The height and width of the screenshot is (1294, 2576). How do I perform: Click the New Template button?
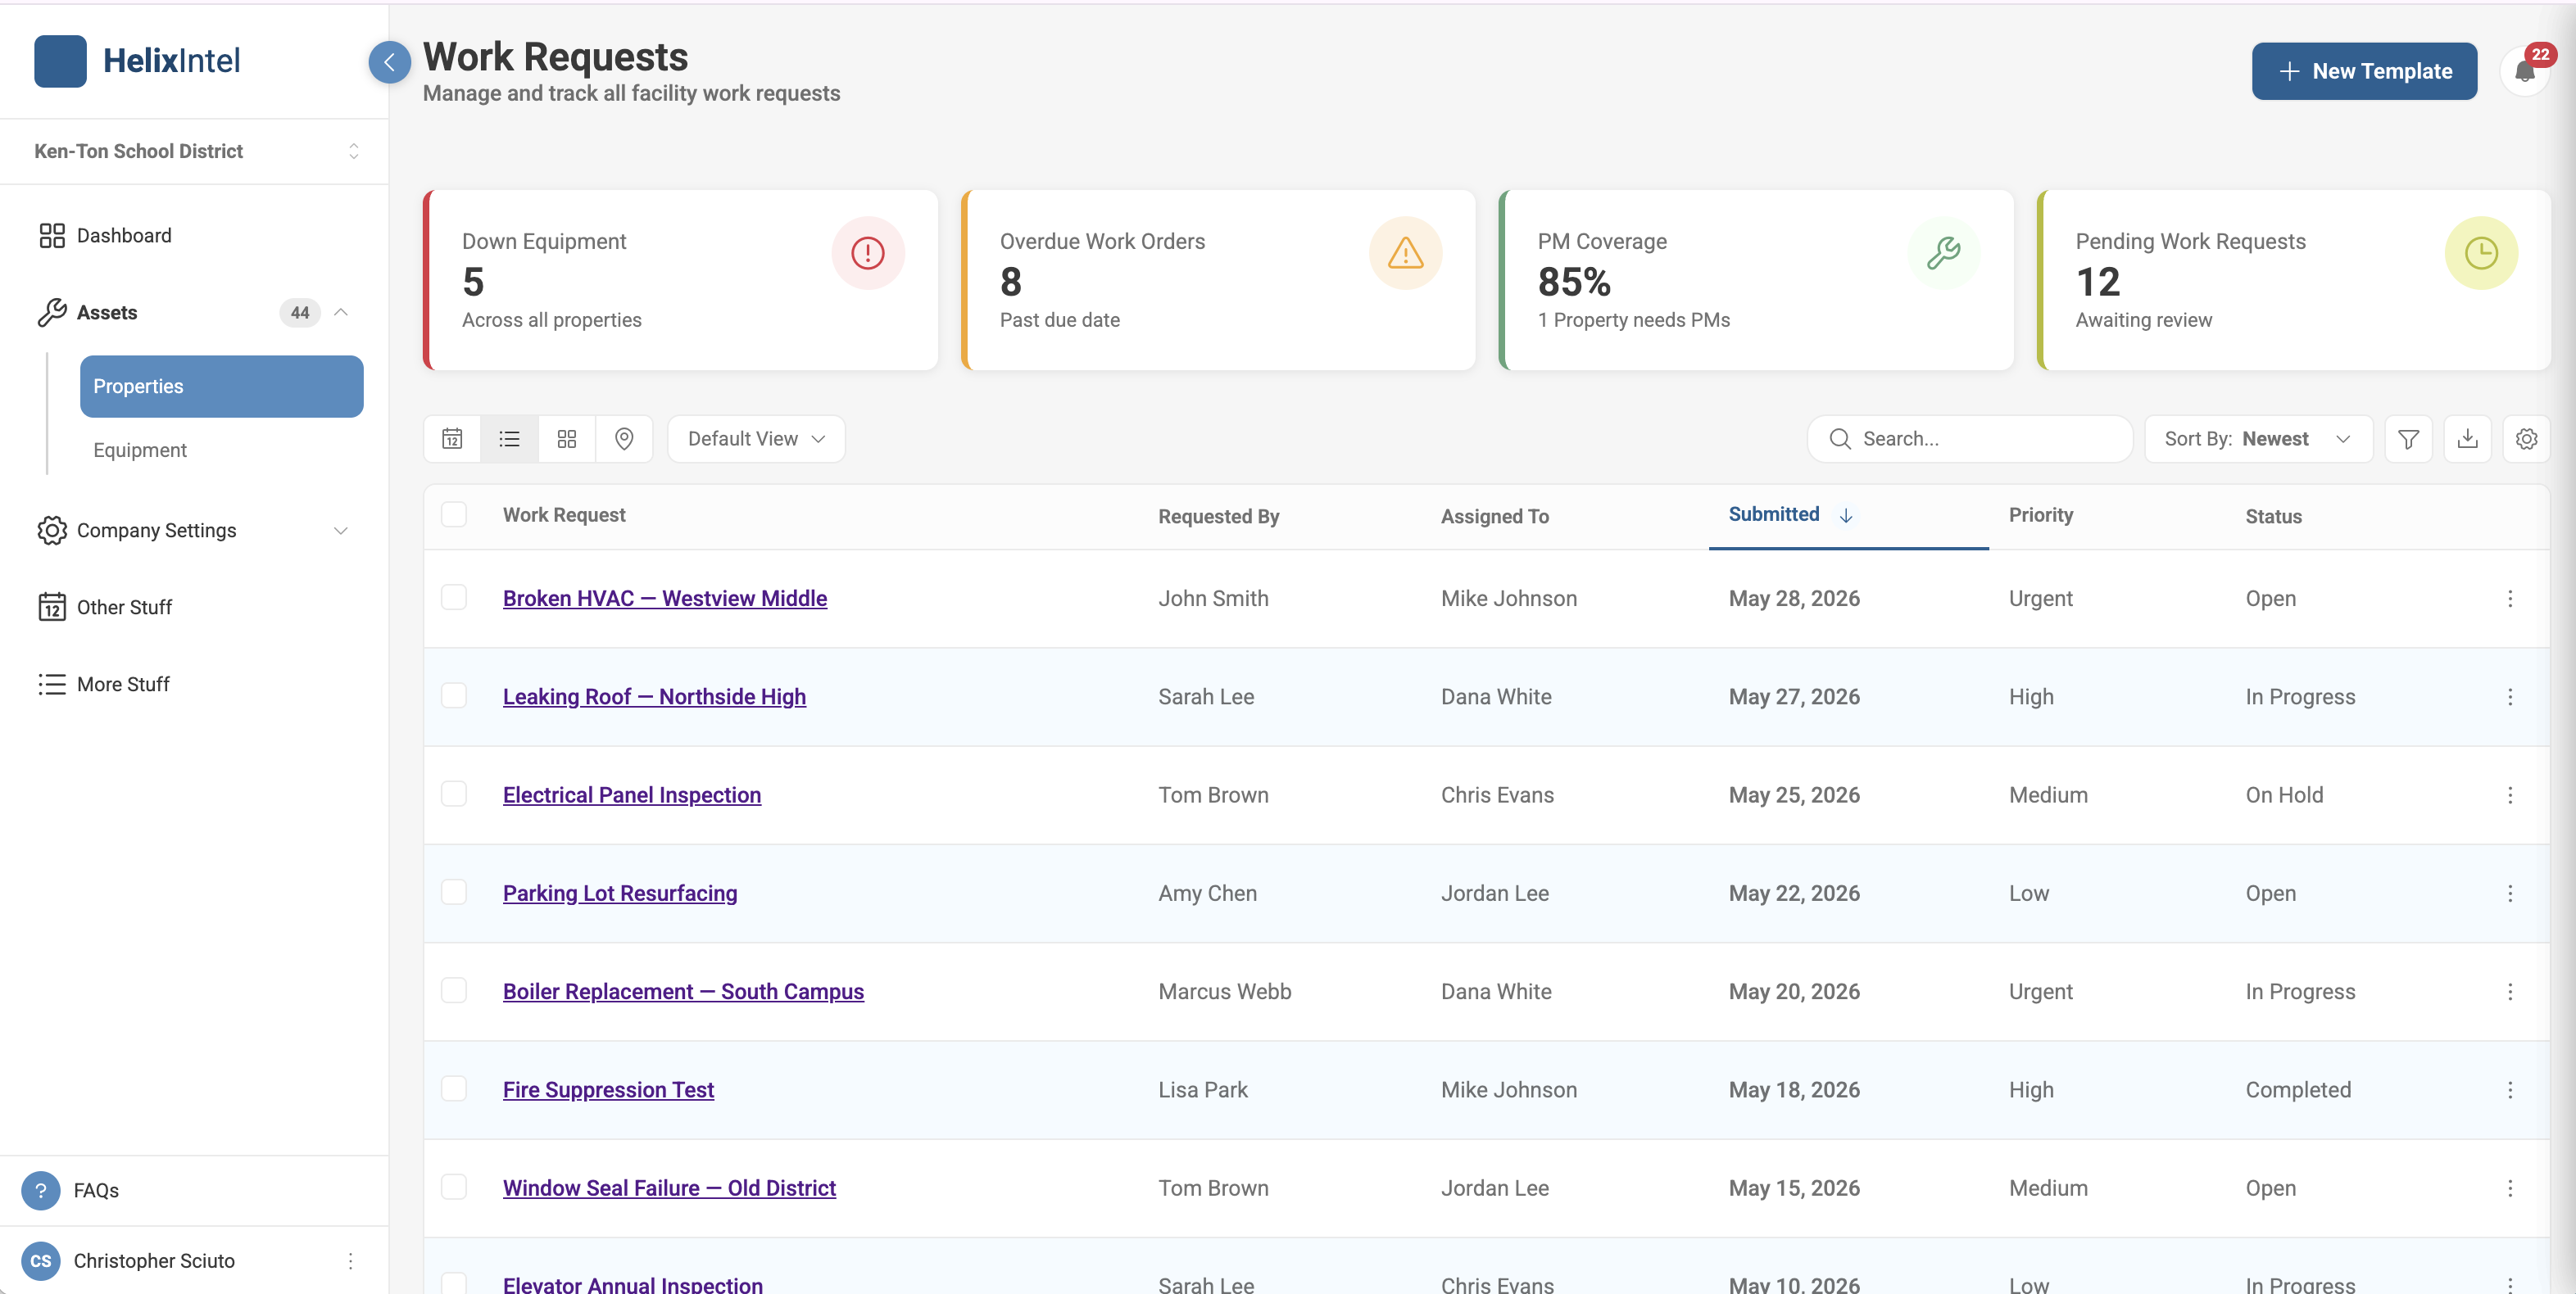pyautogui.click(x=2364, y=71)
